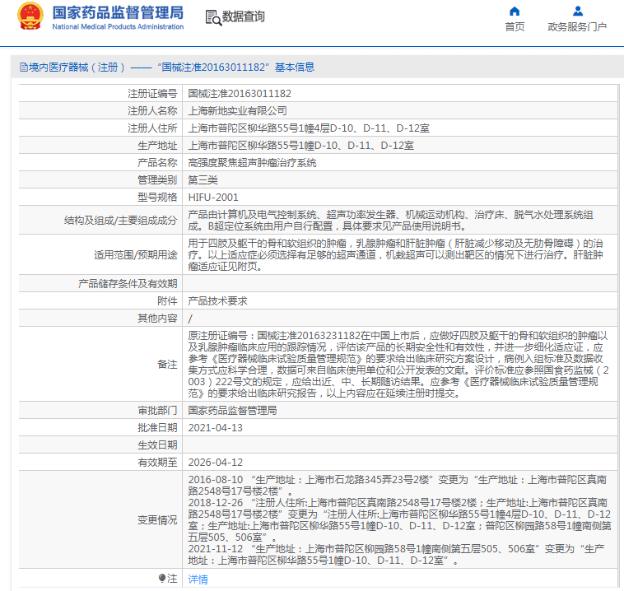Open the 政务服务门户 navigation label
Image resolution: width=624 pixels, height=591 pixels.
click(x=577, y=26)
